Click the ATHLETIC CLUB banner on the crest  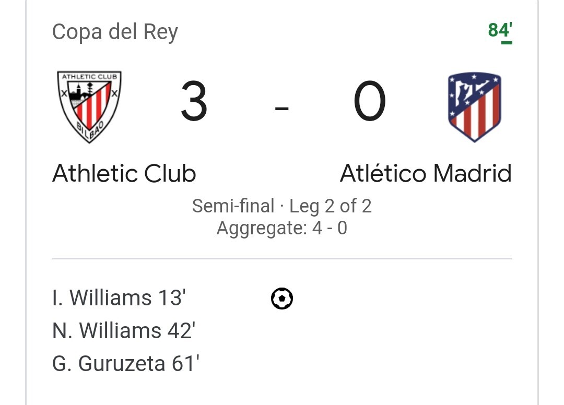click(90, 77)
